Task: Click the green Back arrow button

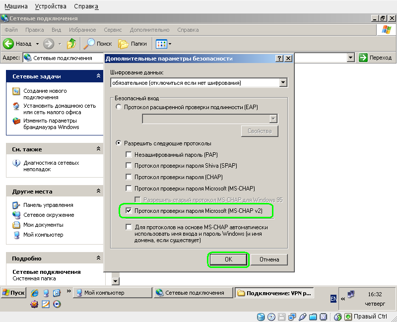Action: (x=8, y=44)
